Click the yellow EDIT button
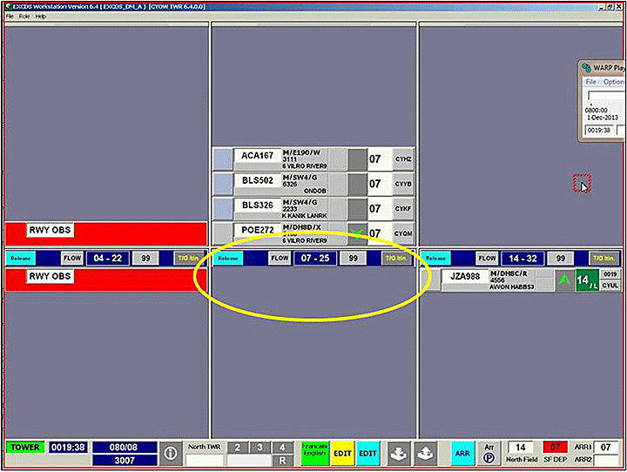 coord(340,453)
